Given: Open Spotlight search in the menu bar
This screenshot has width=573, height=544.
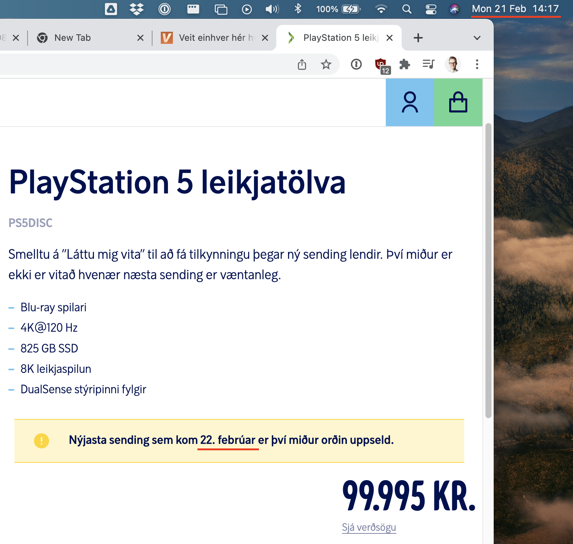Looking at the screenshot, I should (x=407, y=9).
